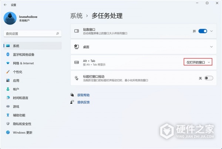Expand the 桌面 section chevron
Screen dimensions: 222x149
(211, 47)
